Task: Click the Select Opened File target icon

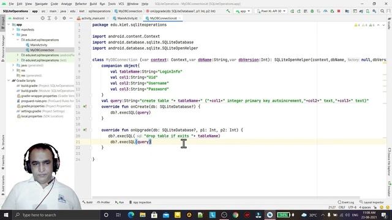Action: tap(42, 18)
